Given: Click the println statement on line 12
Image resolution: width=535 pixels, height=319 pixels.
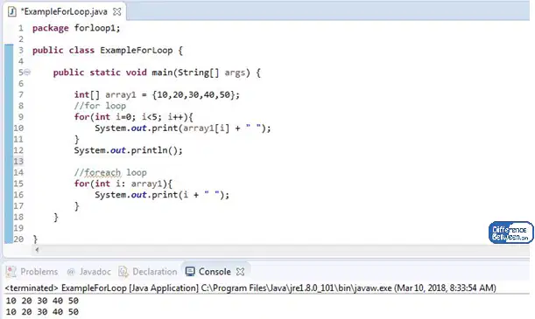Looking at the screenshot, I should tap(129, 150).
